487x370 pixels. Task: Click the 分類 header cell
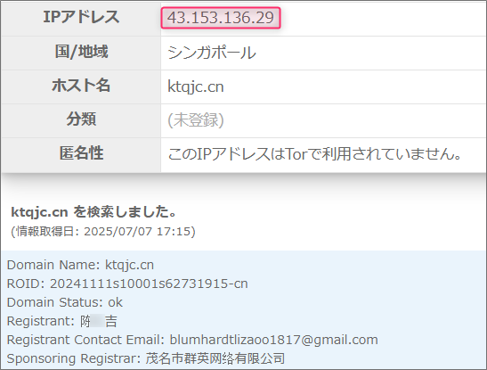tap(81, 119)
